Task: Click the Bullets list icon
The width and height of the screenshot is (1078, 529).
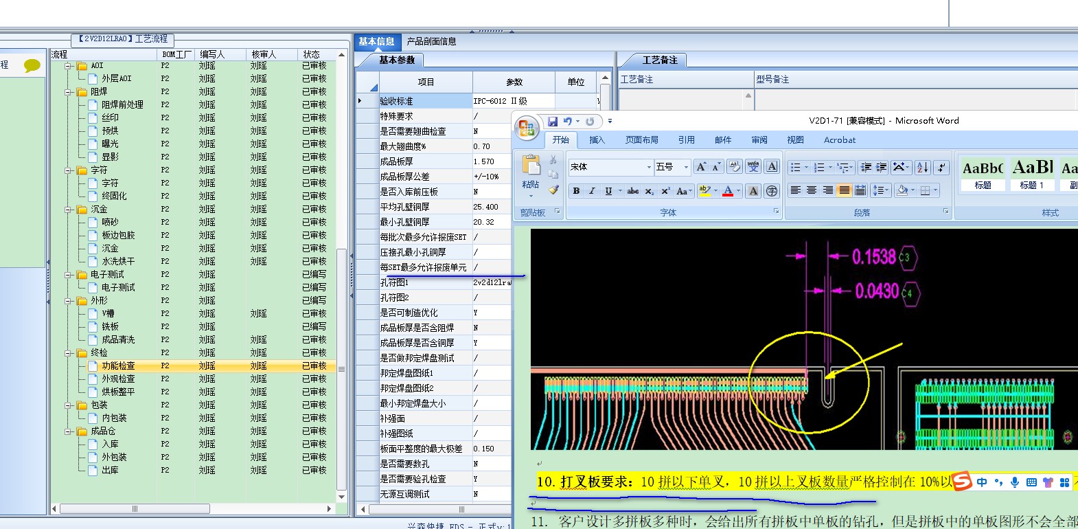Action: (795, 167)
